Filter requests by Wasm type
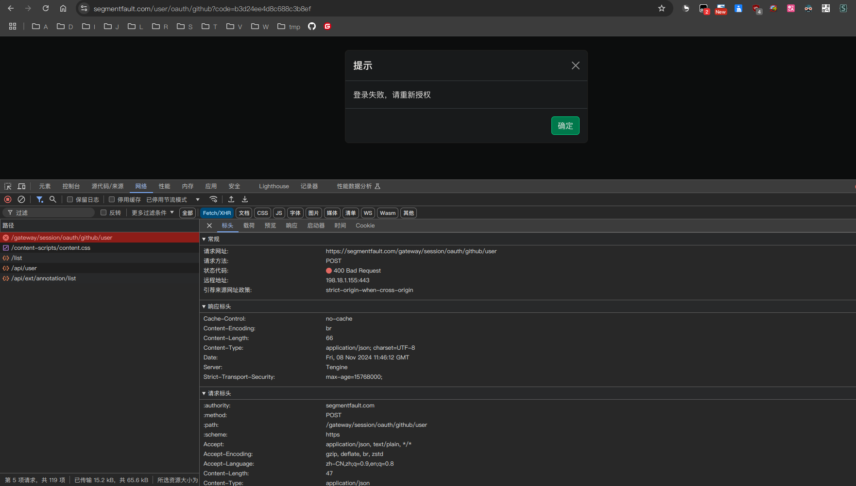Screen dimensions: 856x486 [388, 213]
